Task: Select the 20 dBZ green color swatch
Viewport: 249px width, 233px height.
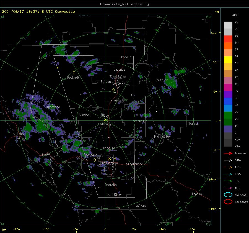Action: point(228,115)
